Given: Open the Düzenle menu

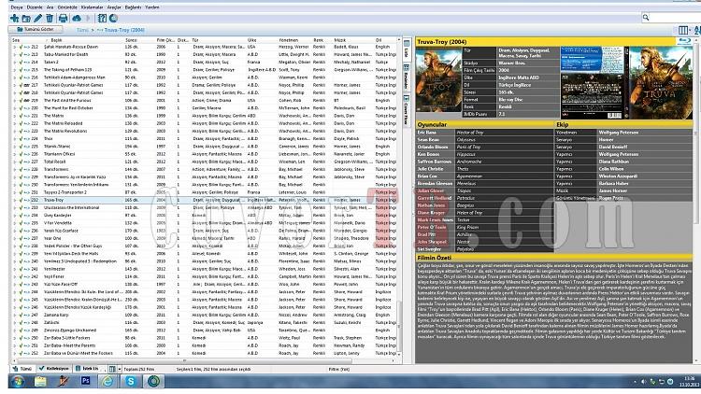Looking at the screenshot, I should click(x=34, y=7).
